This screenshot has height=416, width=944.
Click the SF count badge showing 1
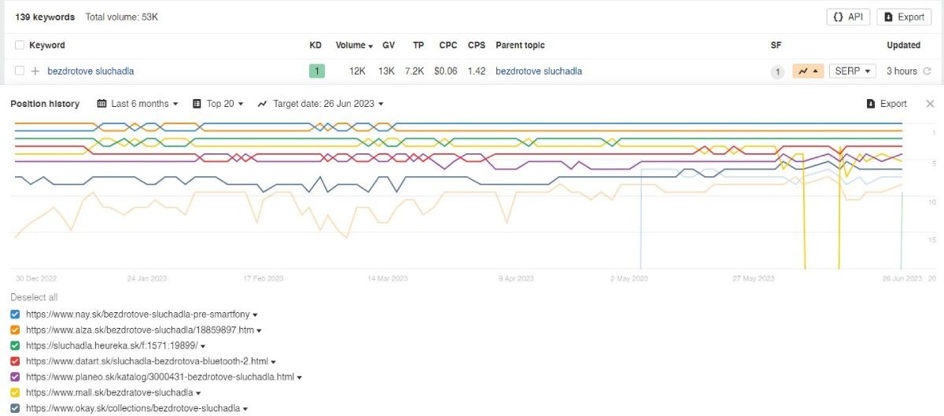[777, 72]
